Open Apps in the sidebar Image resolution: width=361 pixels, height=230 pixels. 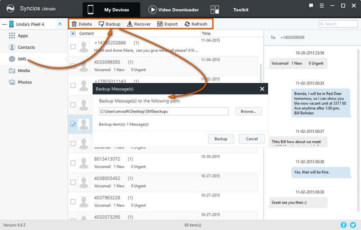click(23, 36)
